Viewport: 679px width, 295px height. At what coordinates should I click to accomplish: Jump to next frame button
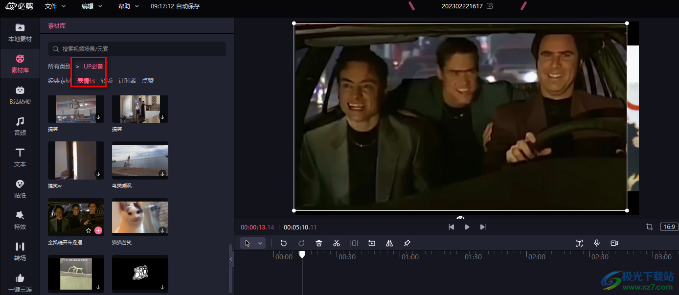pos(483,227)
